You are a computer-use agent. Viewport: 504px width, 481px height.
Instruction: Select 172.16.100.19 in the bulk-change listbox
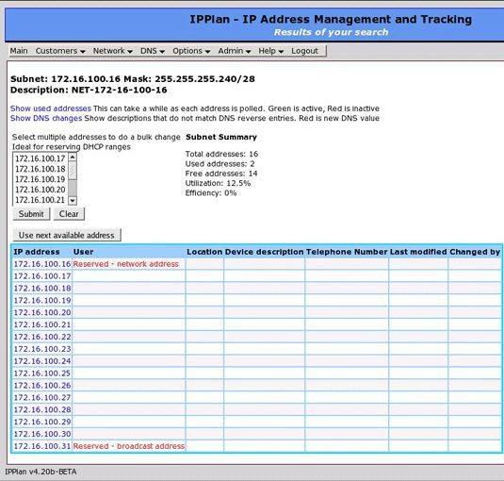[x=41, y=179]
